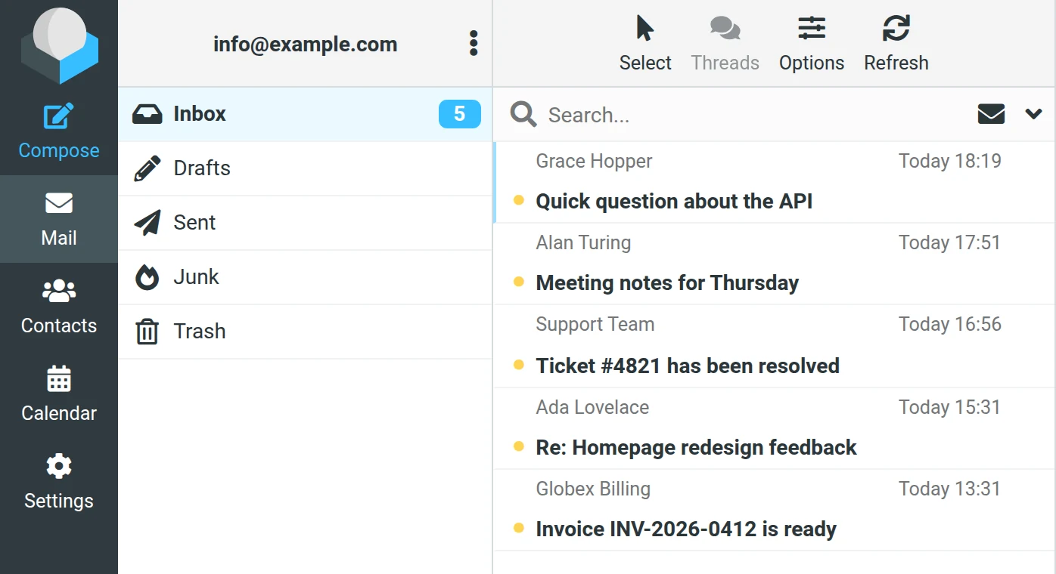This screenshot has height=574, width=1056.
Task: Open the Settings section
Action: tap(59, 482)
